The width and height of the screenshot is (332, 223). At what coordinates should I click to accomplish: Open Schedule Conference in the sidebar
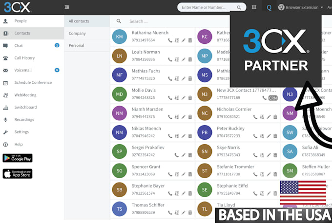(x=32, y=83)
